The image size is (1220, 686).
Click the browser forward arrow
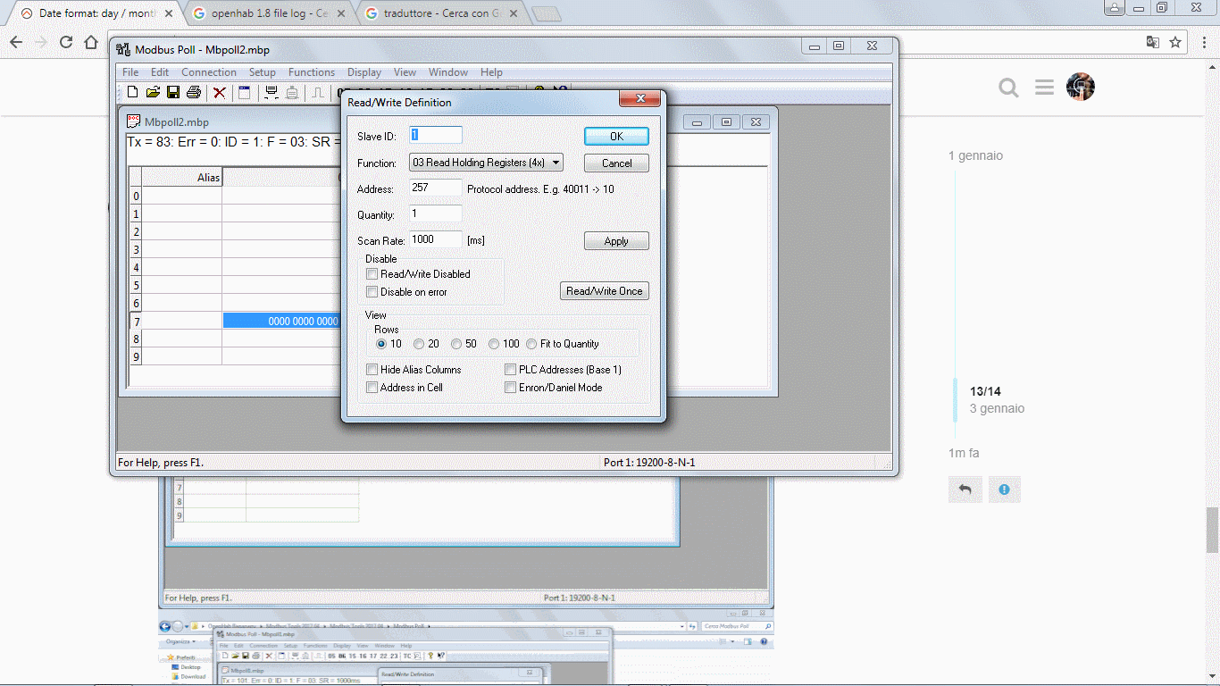[x=41, y=42]
